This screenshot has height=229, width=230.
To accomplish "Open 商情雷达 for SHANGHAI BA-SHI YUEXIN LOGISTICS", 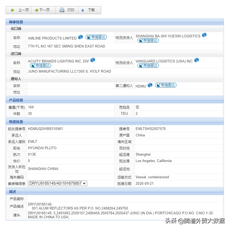I will (148, 41).
